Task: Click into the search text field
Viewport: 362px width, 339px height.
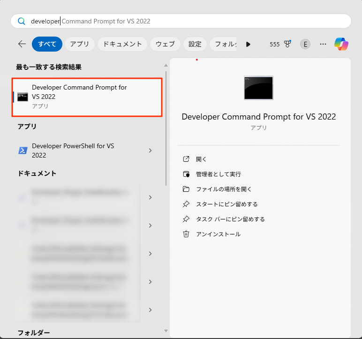Action: click(188, 21)
